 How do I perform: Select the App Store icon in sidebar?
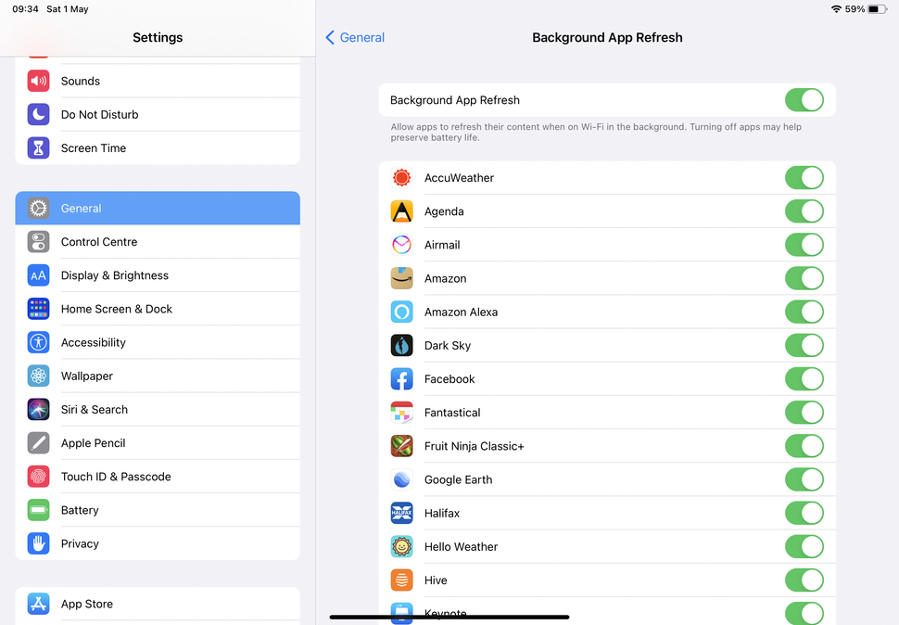[x=38, y=604]
